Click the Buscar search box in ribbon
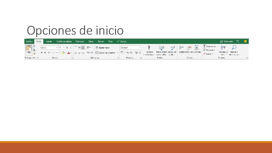This screenshot has width=272, height=153. coord(122,41)
